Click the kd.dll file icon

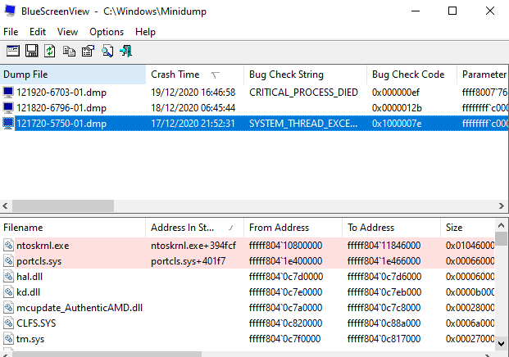[x=9, y=292]
